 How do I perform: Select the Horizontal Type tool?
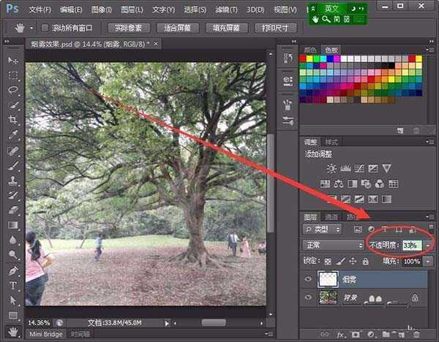coord(12,286)
